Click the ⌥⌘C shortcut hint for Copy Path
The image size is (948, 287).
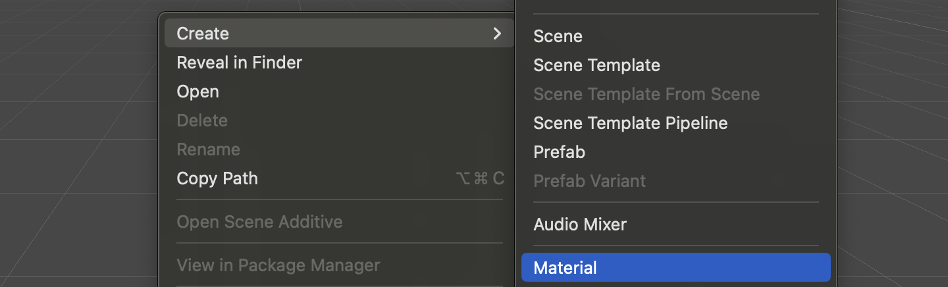479,178
